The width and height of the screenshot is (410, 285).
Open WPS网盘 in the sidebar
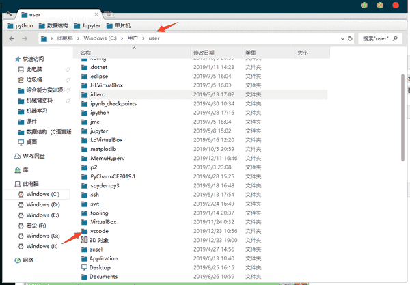[x=34, y=156]
